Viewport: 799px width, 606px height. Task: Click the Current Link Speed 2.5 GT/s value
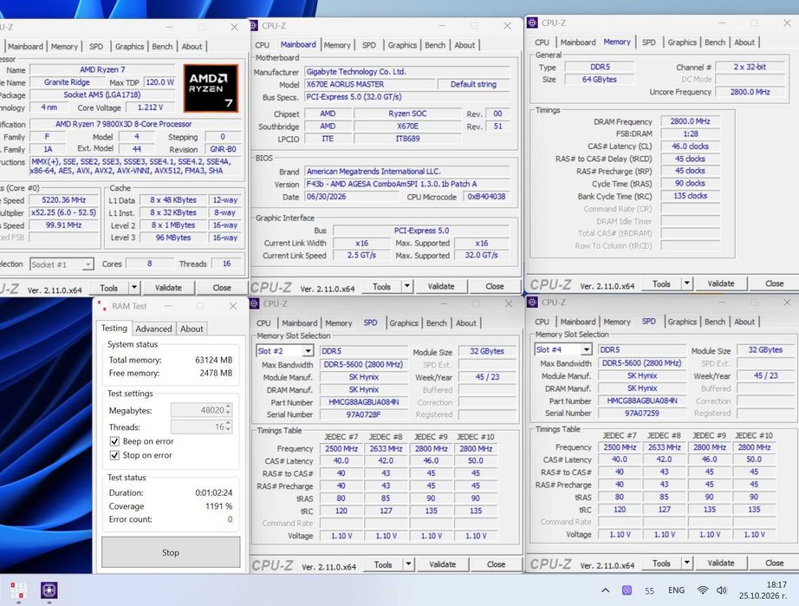(361, 256)
